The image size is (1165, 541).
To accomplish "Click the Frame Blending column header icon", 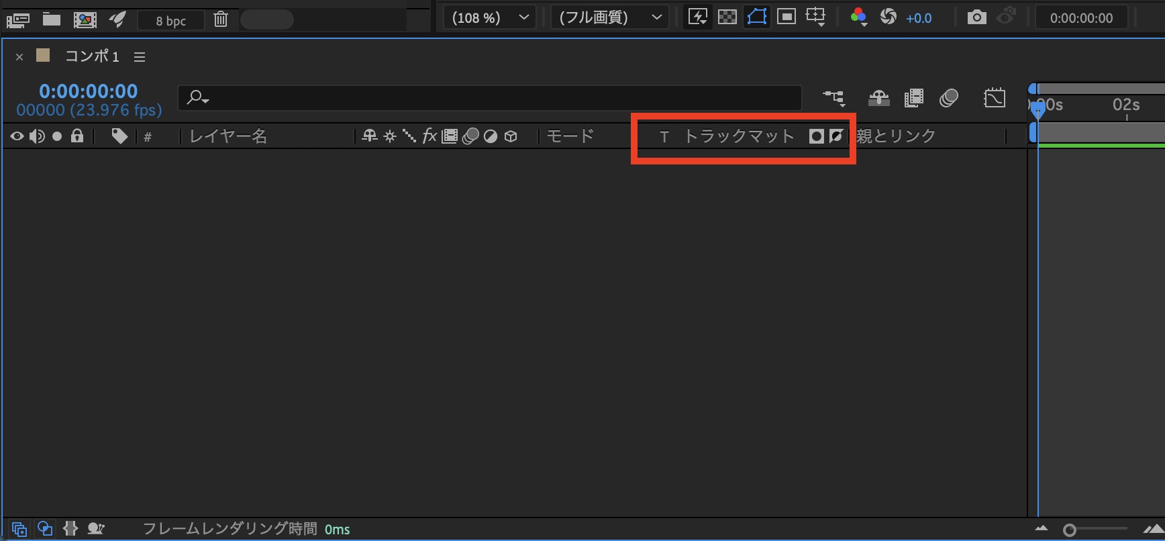I will coord(450,136).
